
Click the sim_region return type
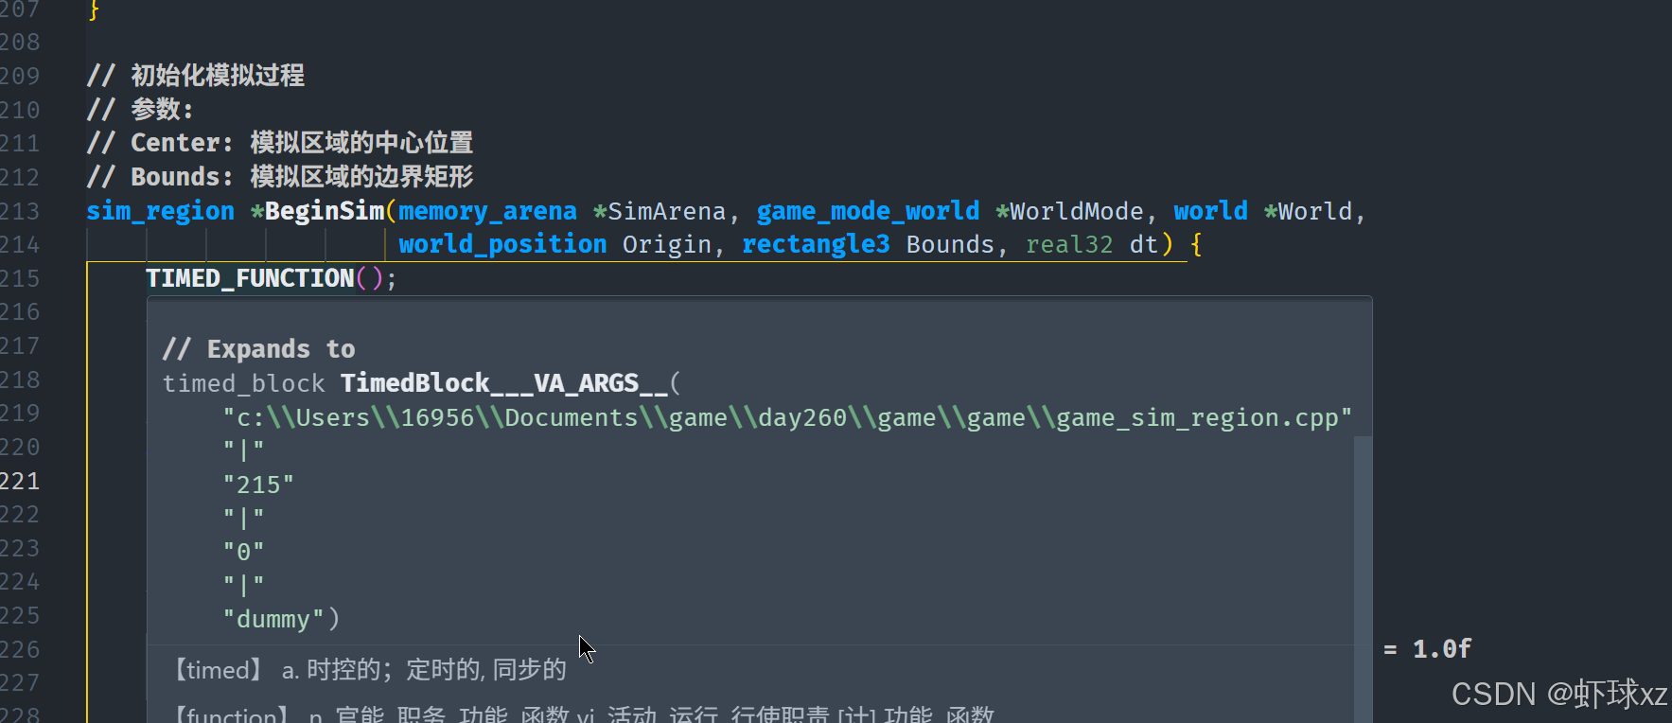(160, 211)
